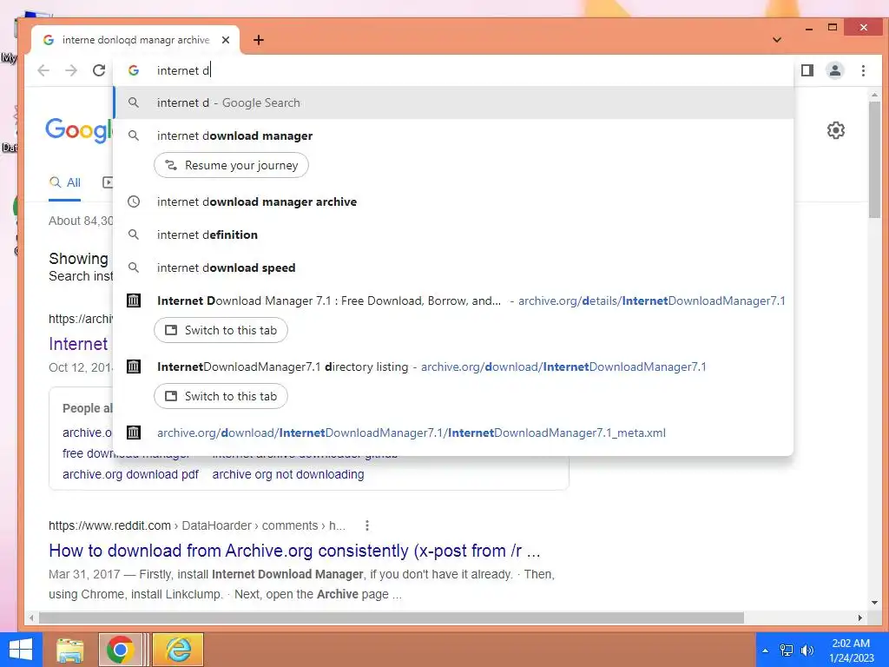Open the Windows Start menu
Image resolution: width=889 pixels, height=667 pixels.
click(x=21, y=650)
